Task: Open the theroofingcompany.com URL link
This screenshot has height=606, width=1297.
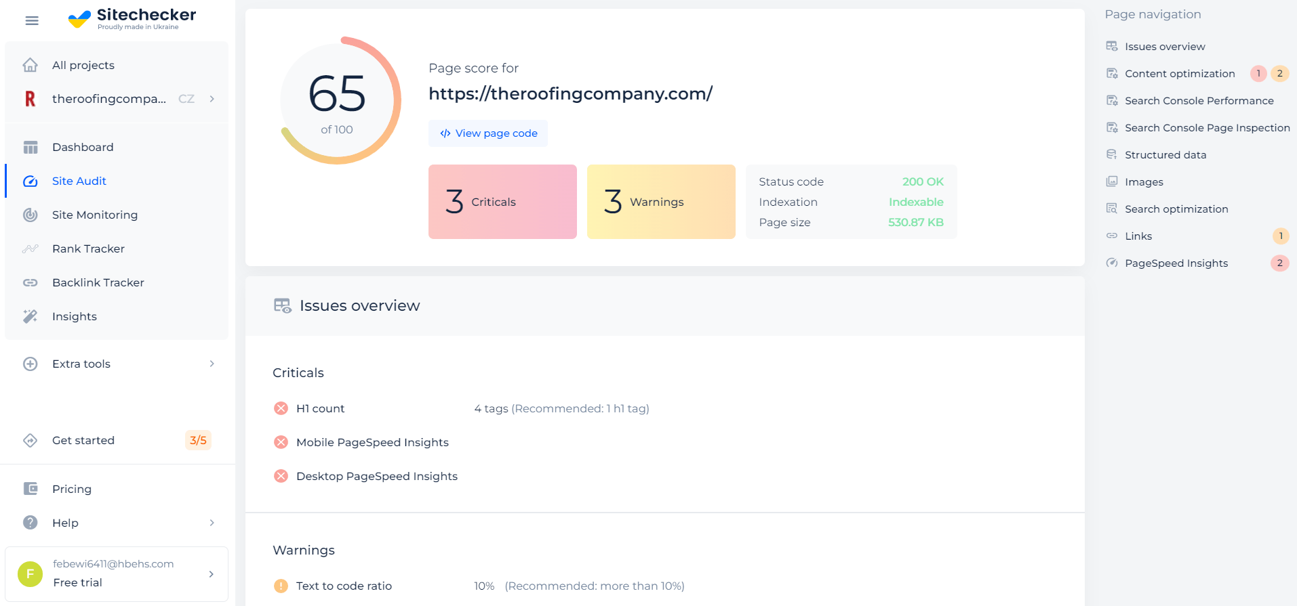Action: pos(570,93)
